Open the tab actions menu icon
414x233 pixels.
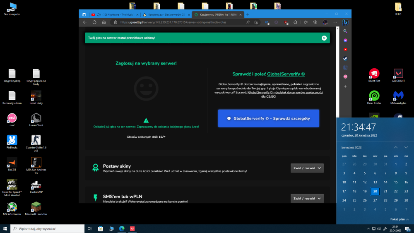84,15
